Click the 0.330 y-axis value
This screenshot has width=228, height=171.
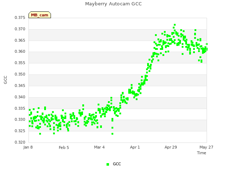(20, 120)
